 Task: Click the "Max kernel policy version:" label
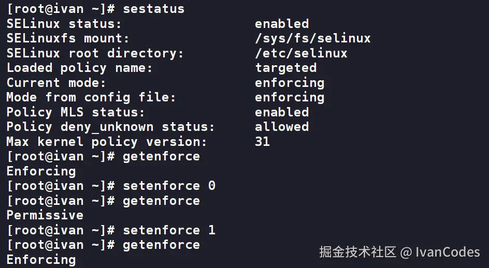106,142
